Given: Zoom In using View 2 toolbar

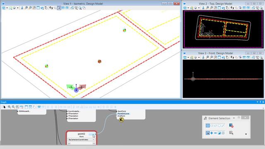Looking at the screenshot, I should [207, 8].
